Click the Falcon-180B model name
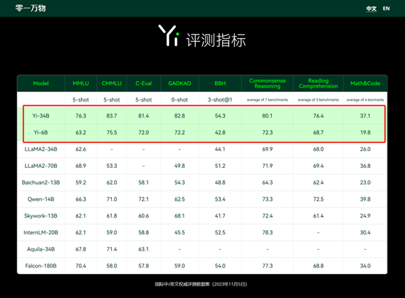The height and width of the screenshot is (298, 405). (41, 266)
